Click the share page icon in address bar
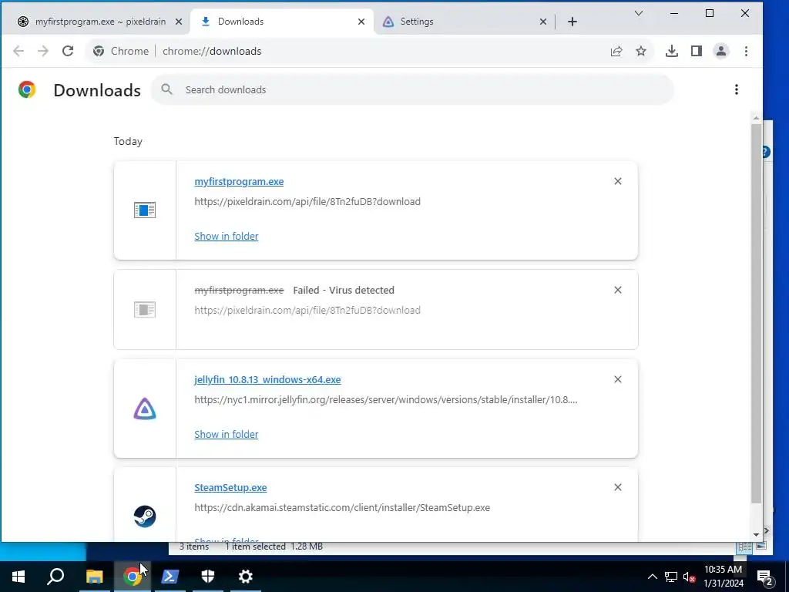Screen dimensions: 789x592 pyautogui.click(x=616, y=51)
